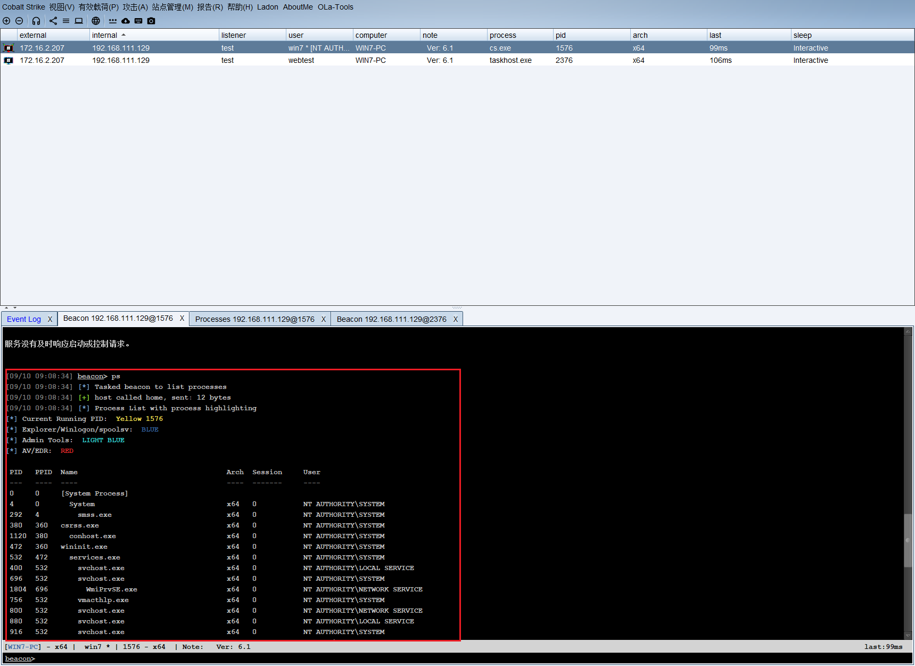Sort sessions by sleep column header
Screen dimensions: 915x666
(853, 35)
